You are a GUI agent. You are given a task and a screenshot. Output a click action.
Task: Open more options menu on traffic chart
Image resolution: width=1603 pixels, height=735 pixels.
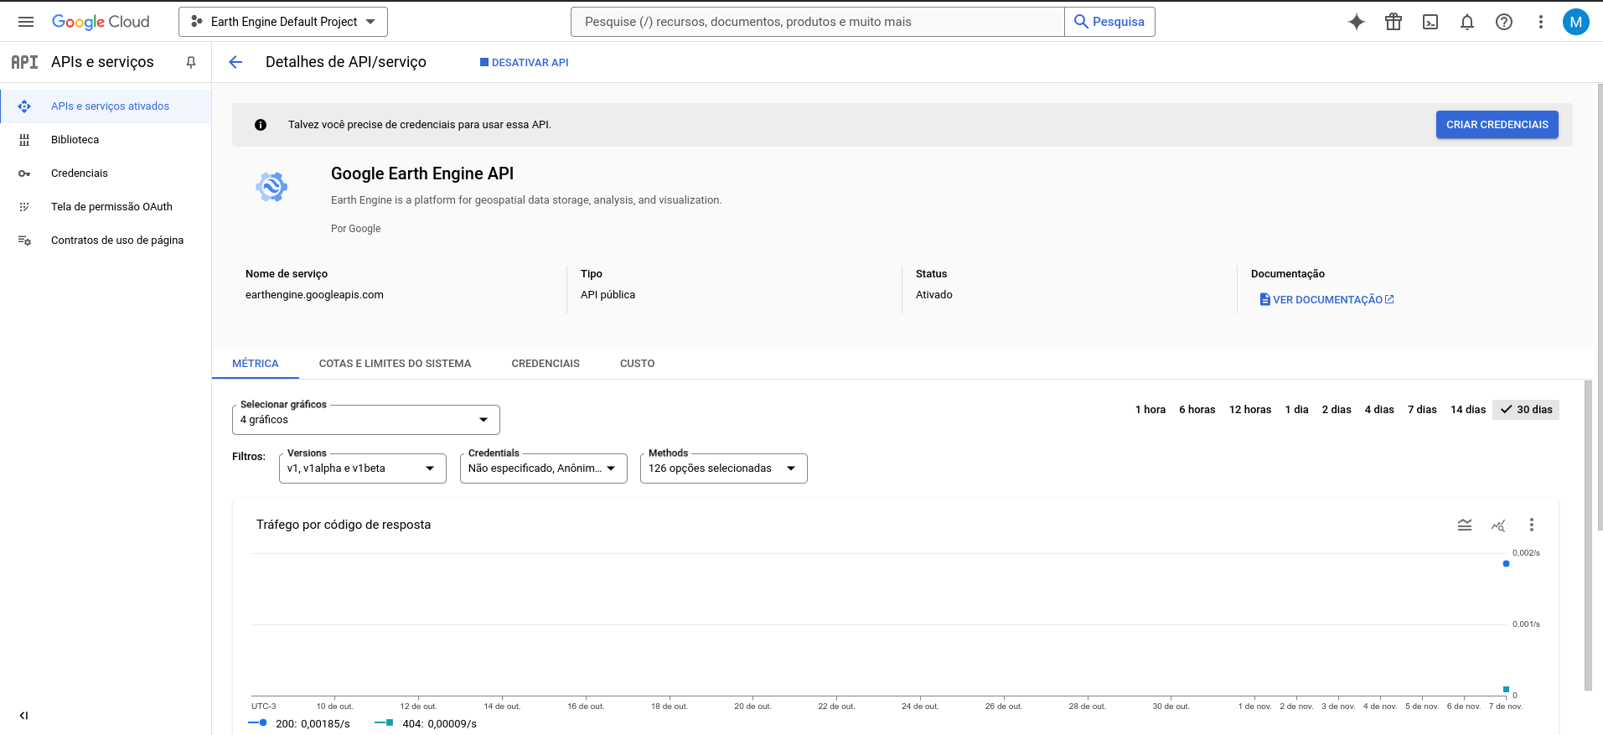1532,525
